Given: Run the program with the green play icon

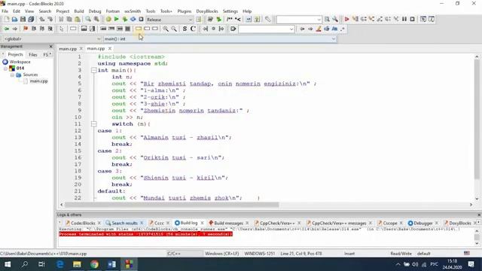Looking at the screenshot, I should 117,19.
